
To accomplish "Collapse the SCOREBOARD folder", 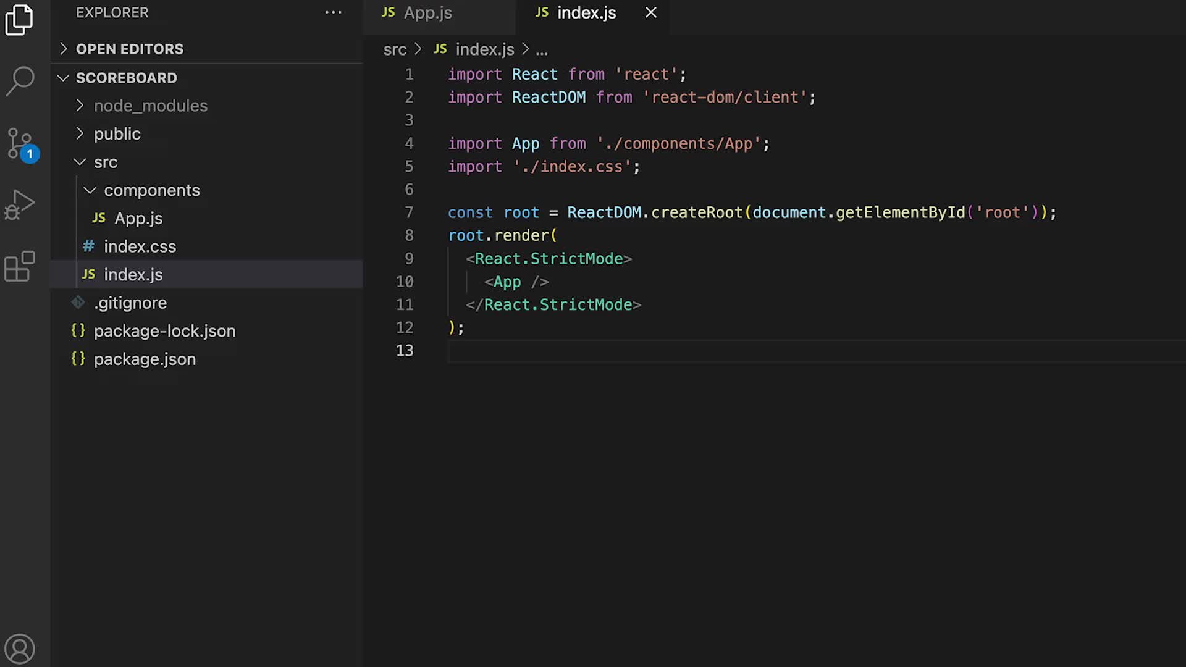I will (63, 78).
